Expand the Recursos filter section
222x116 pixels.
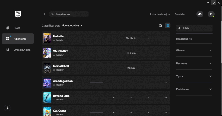pos(194,63)
